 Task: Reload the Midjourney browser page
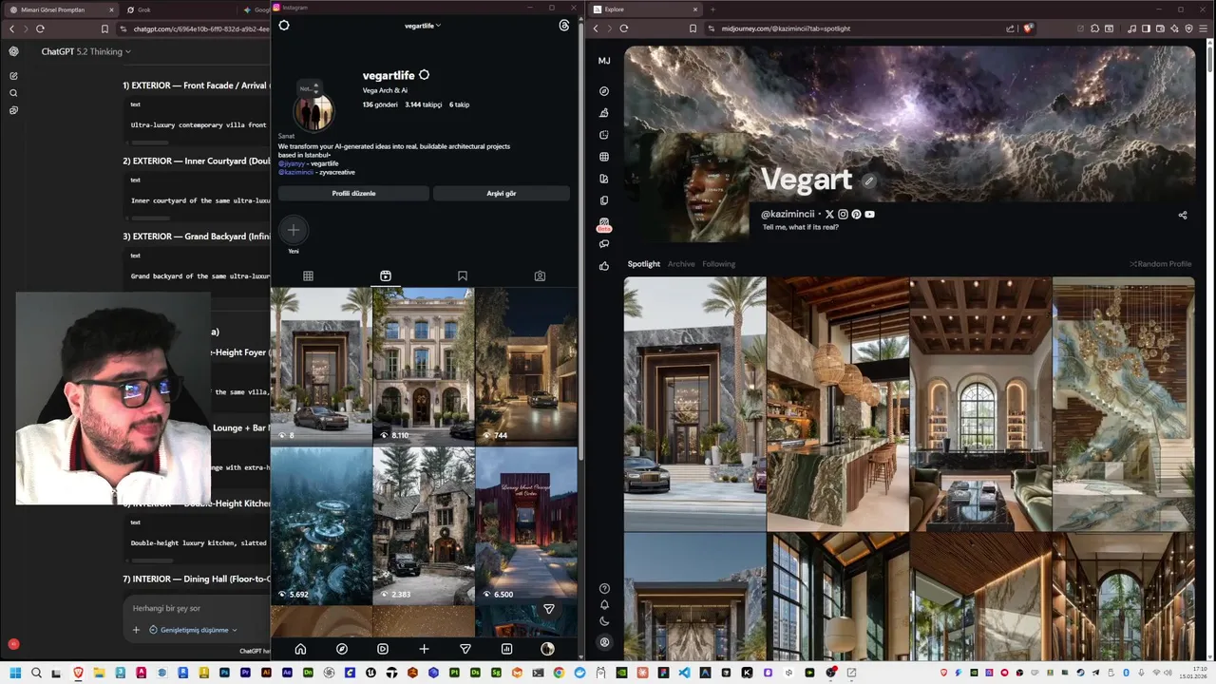(x=624, y=28)
